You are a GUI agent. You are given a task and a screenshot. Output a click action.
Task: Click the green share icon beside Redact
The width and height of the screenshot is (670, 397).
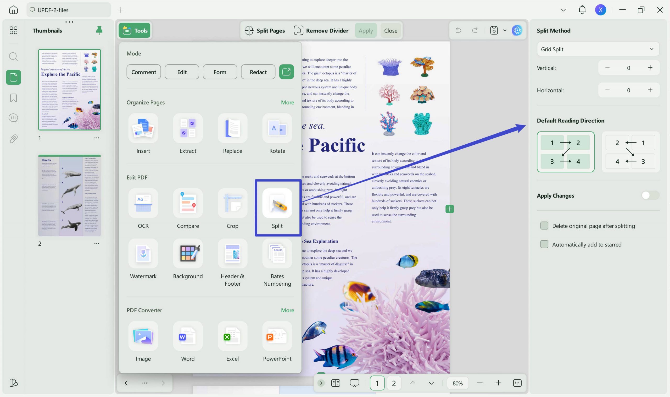[x=286, y=72]
